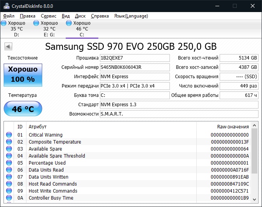The height and width of the screenshot is (207, 262).
Task: Click the blue status orb for disk E: G:
Action: 36,23
